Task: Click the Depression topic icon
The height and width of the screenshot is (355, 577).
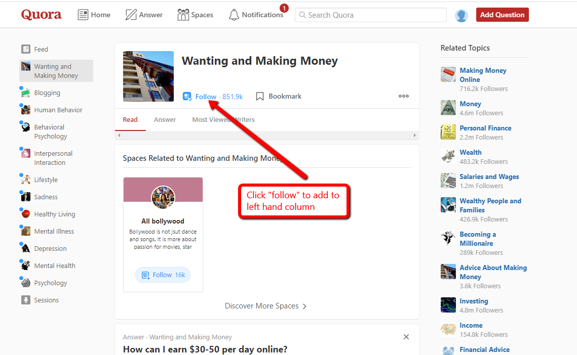Action: pos(25,248)
